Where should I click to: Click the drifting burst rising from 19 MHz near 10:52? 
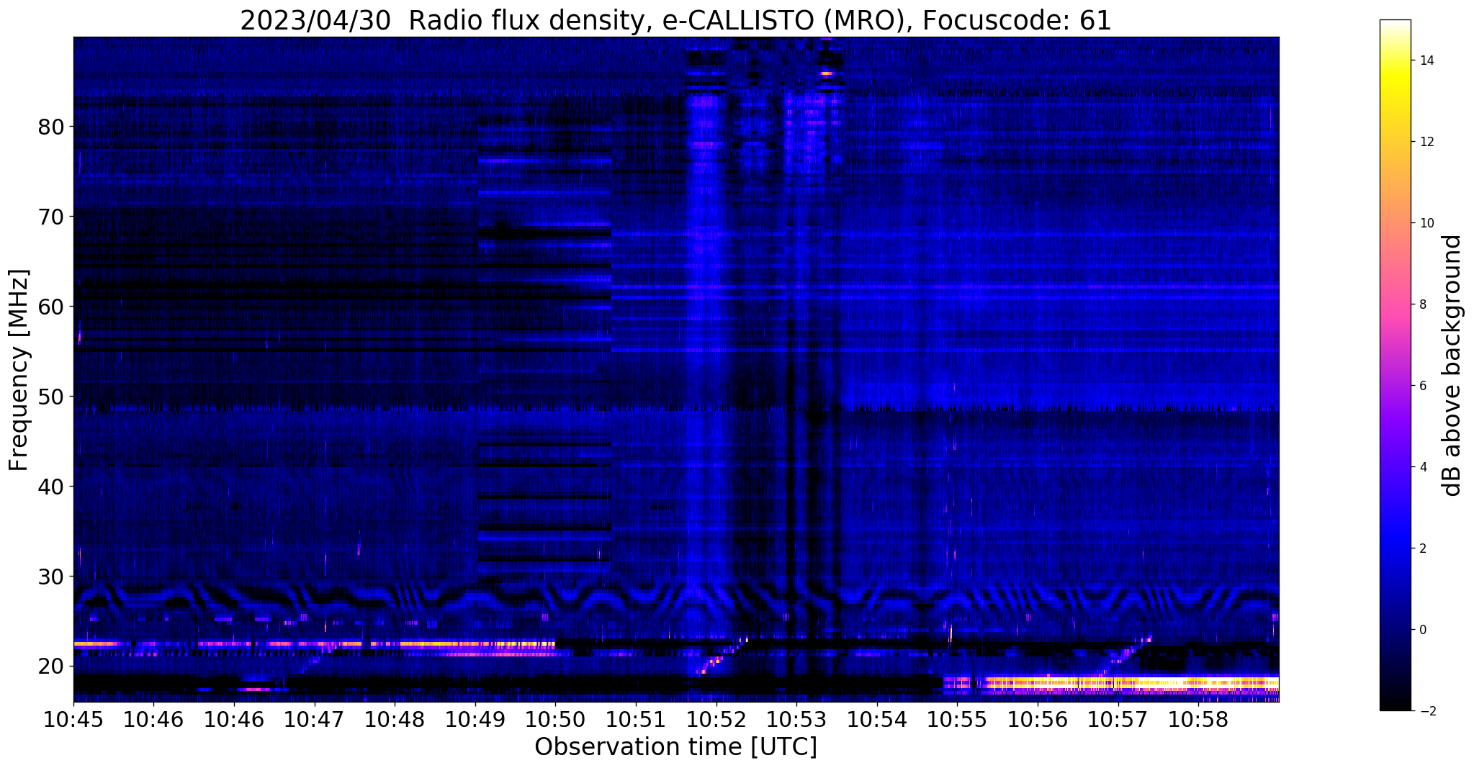click(x=722, y=655)
